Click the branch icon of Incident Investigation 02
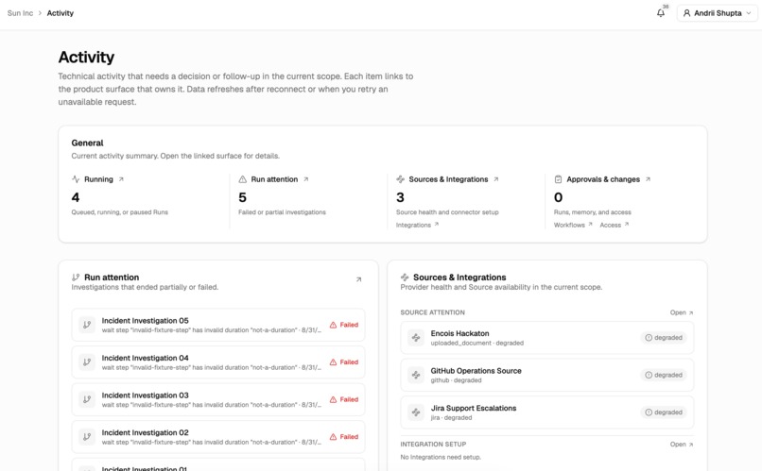Image resolution: width=762 pixels, height=471 pixels. point(87,437)
